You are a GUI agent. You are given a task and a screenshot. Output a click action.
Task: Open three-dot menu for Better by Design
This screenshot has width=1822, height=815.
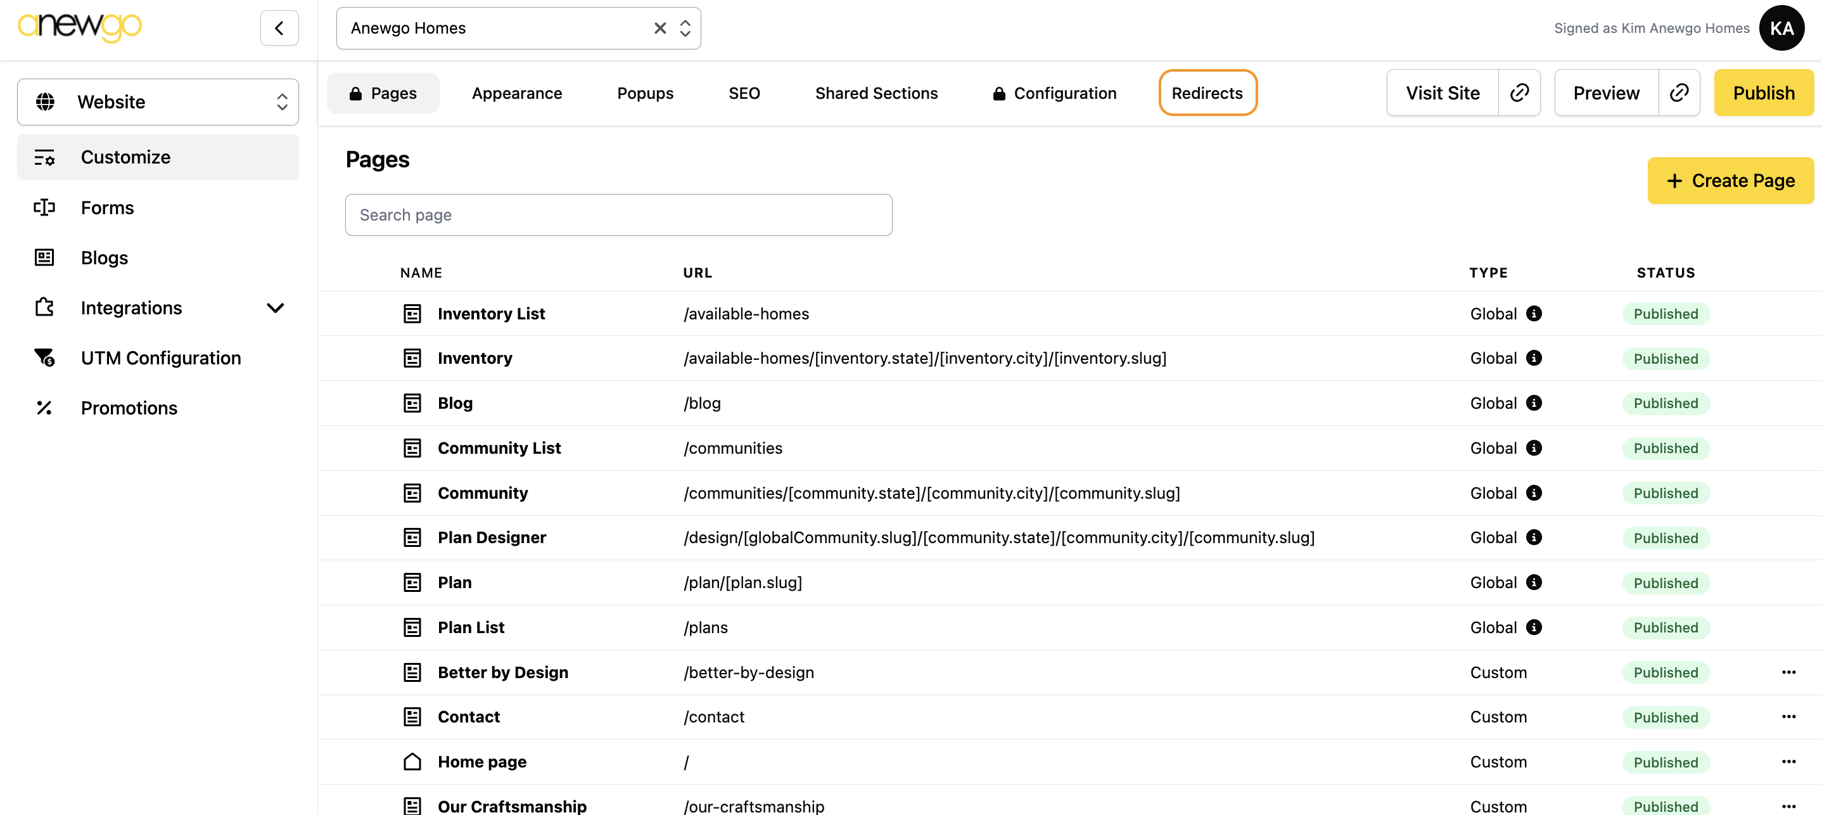1788,672
